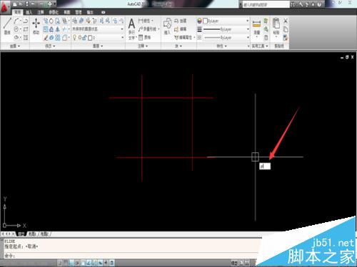
Task: Toggle Snap mode in status bar
Action: pyautogui.click(x=61, y=263)
